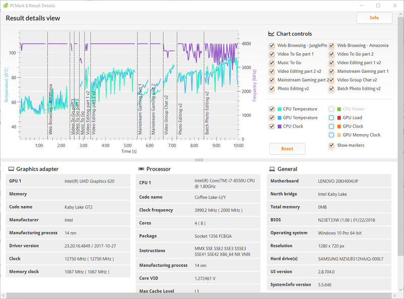Uncheck Web Browsing - JunglePin checkbox
The width and height of the screenshot is (404, 299).
point(272,46)
